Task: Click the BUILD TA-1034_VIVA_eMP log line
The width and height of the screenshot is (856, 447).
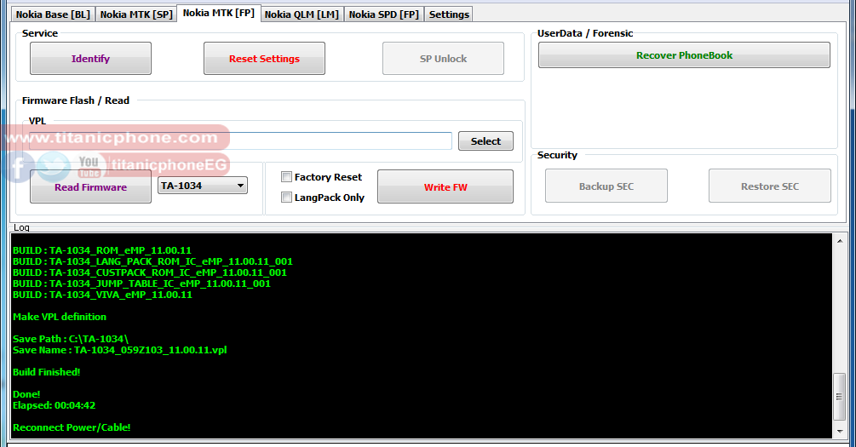Action: click(x=102, y=295)
